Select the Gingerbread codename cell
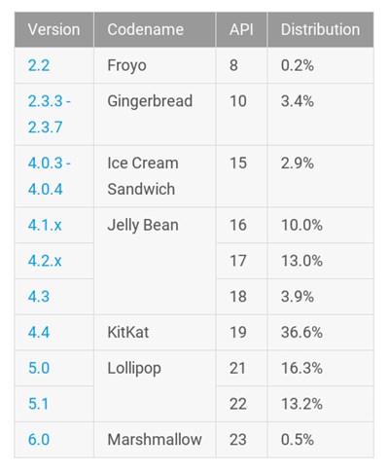This screenshot has width=389, height=472. click(155, 114)
